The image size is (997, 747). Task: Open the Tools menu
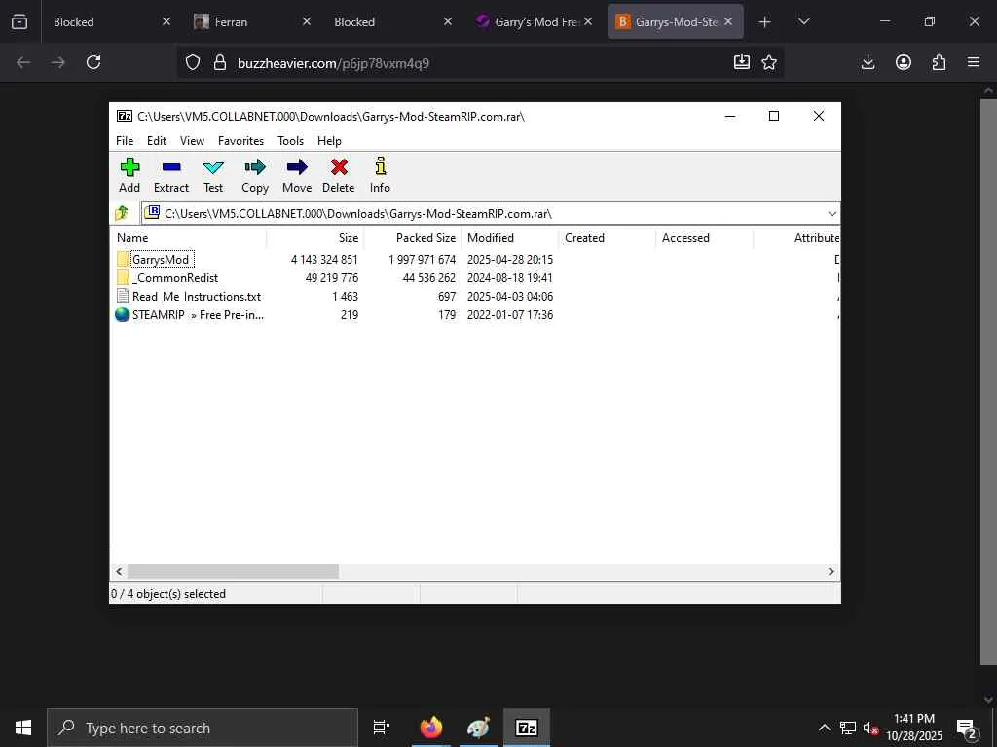tap(290, 140)
